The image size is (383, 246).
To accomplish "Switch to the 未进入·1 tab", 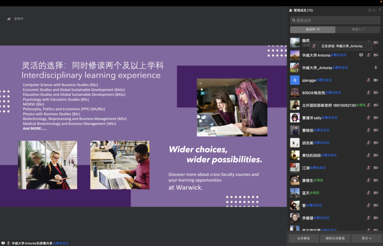I will 357,29.
